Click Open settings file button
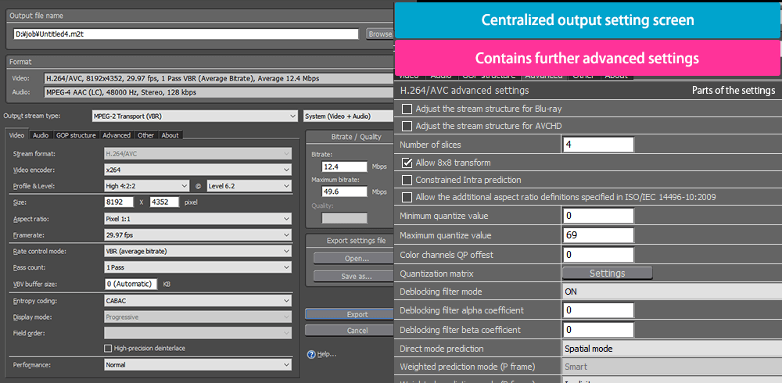Viewport: 782px width, 383px height. (353, 258)
